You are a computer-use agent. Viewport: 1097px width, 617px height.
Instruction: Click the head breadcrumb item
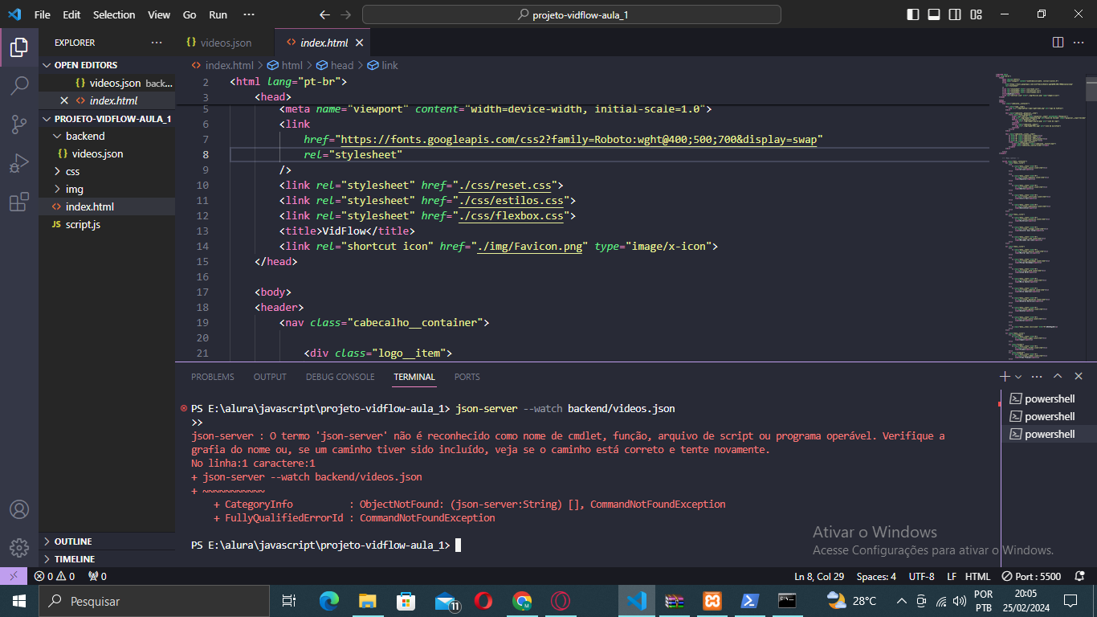pos(335,65)
